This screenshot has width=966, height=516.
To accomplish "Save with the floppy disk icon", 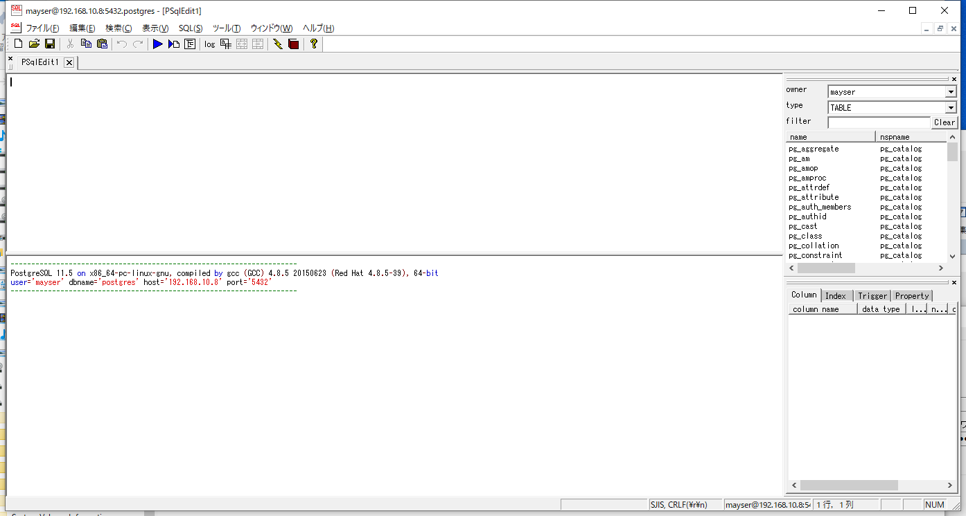I will coord(50,44).
